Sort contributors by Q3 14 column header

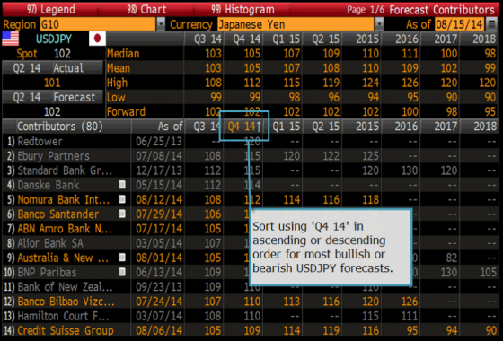(204, 127)
